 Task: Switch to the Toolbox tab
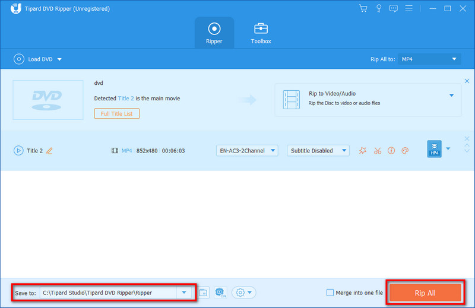pyautogui.click(x=261, y=33)
